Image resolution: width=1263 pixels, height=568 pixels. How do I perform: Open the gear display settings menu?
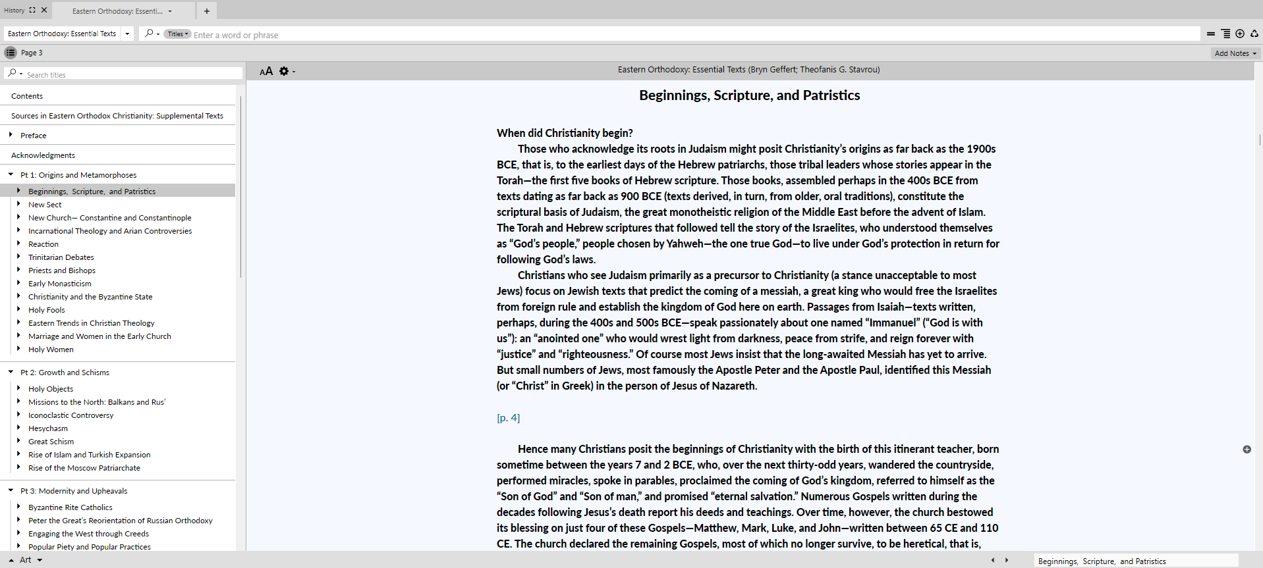[285, 71]
